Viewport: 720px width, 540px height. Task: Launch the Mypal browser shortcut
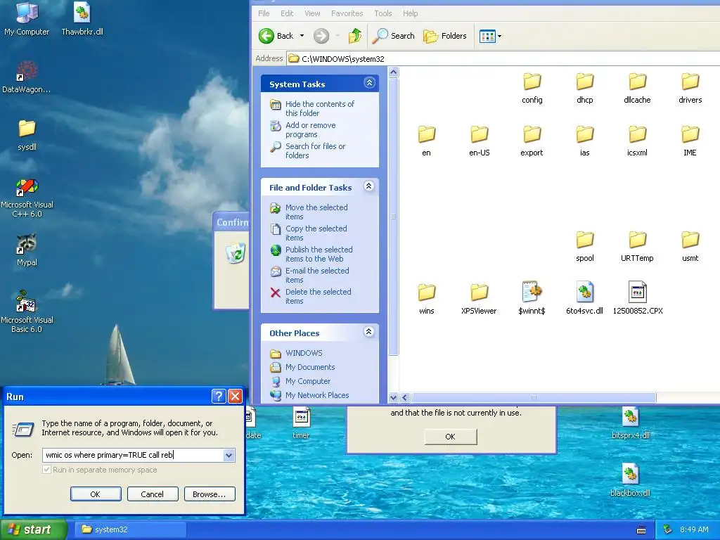[27, 250]
